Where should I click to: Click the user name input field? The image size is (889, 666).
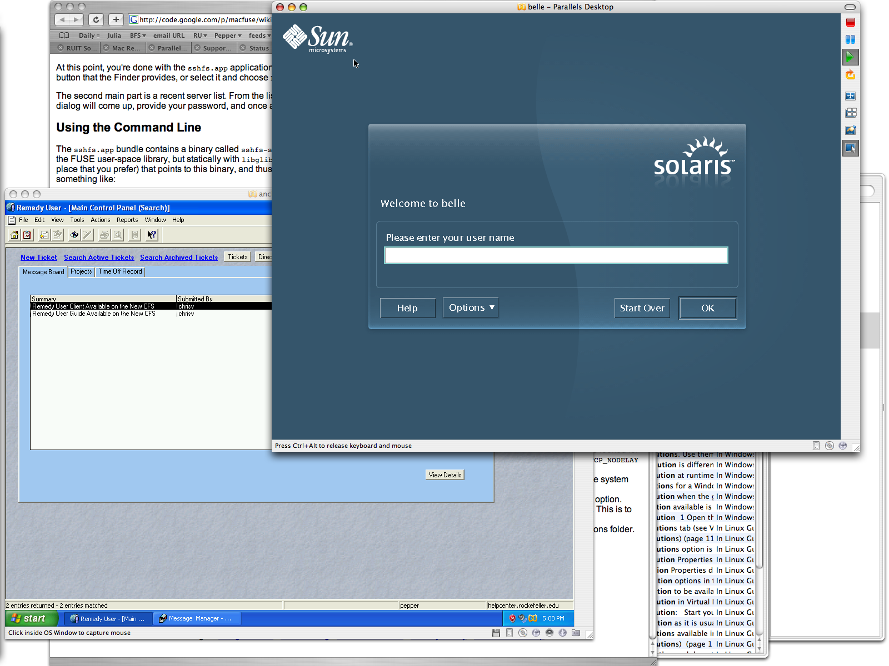556,255
